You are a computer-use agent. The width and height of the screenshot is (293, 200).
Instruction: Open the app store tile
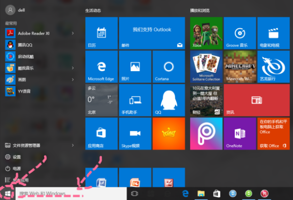point(102,134)
